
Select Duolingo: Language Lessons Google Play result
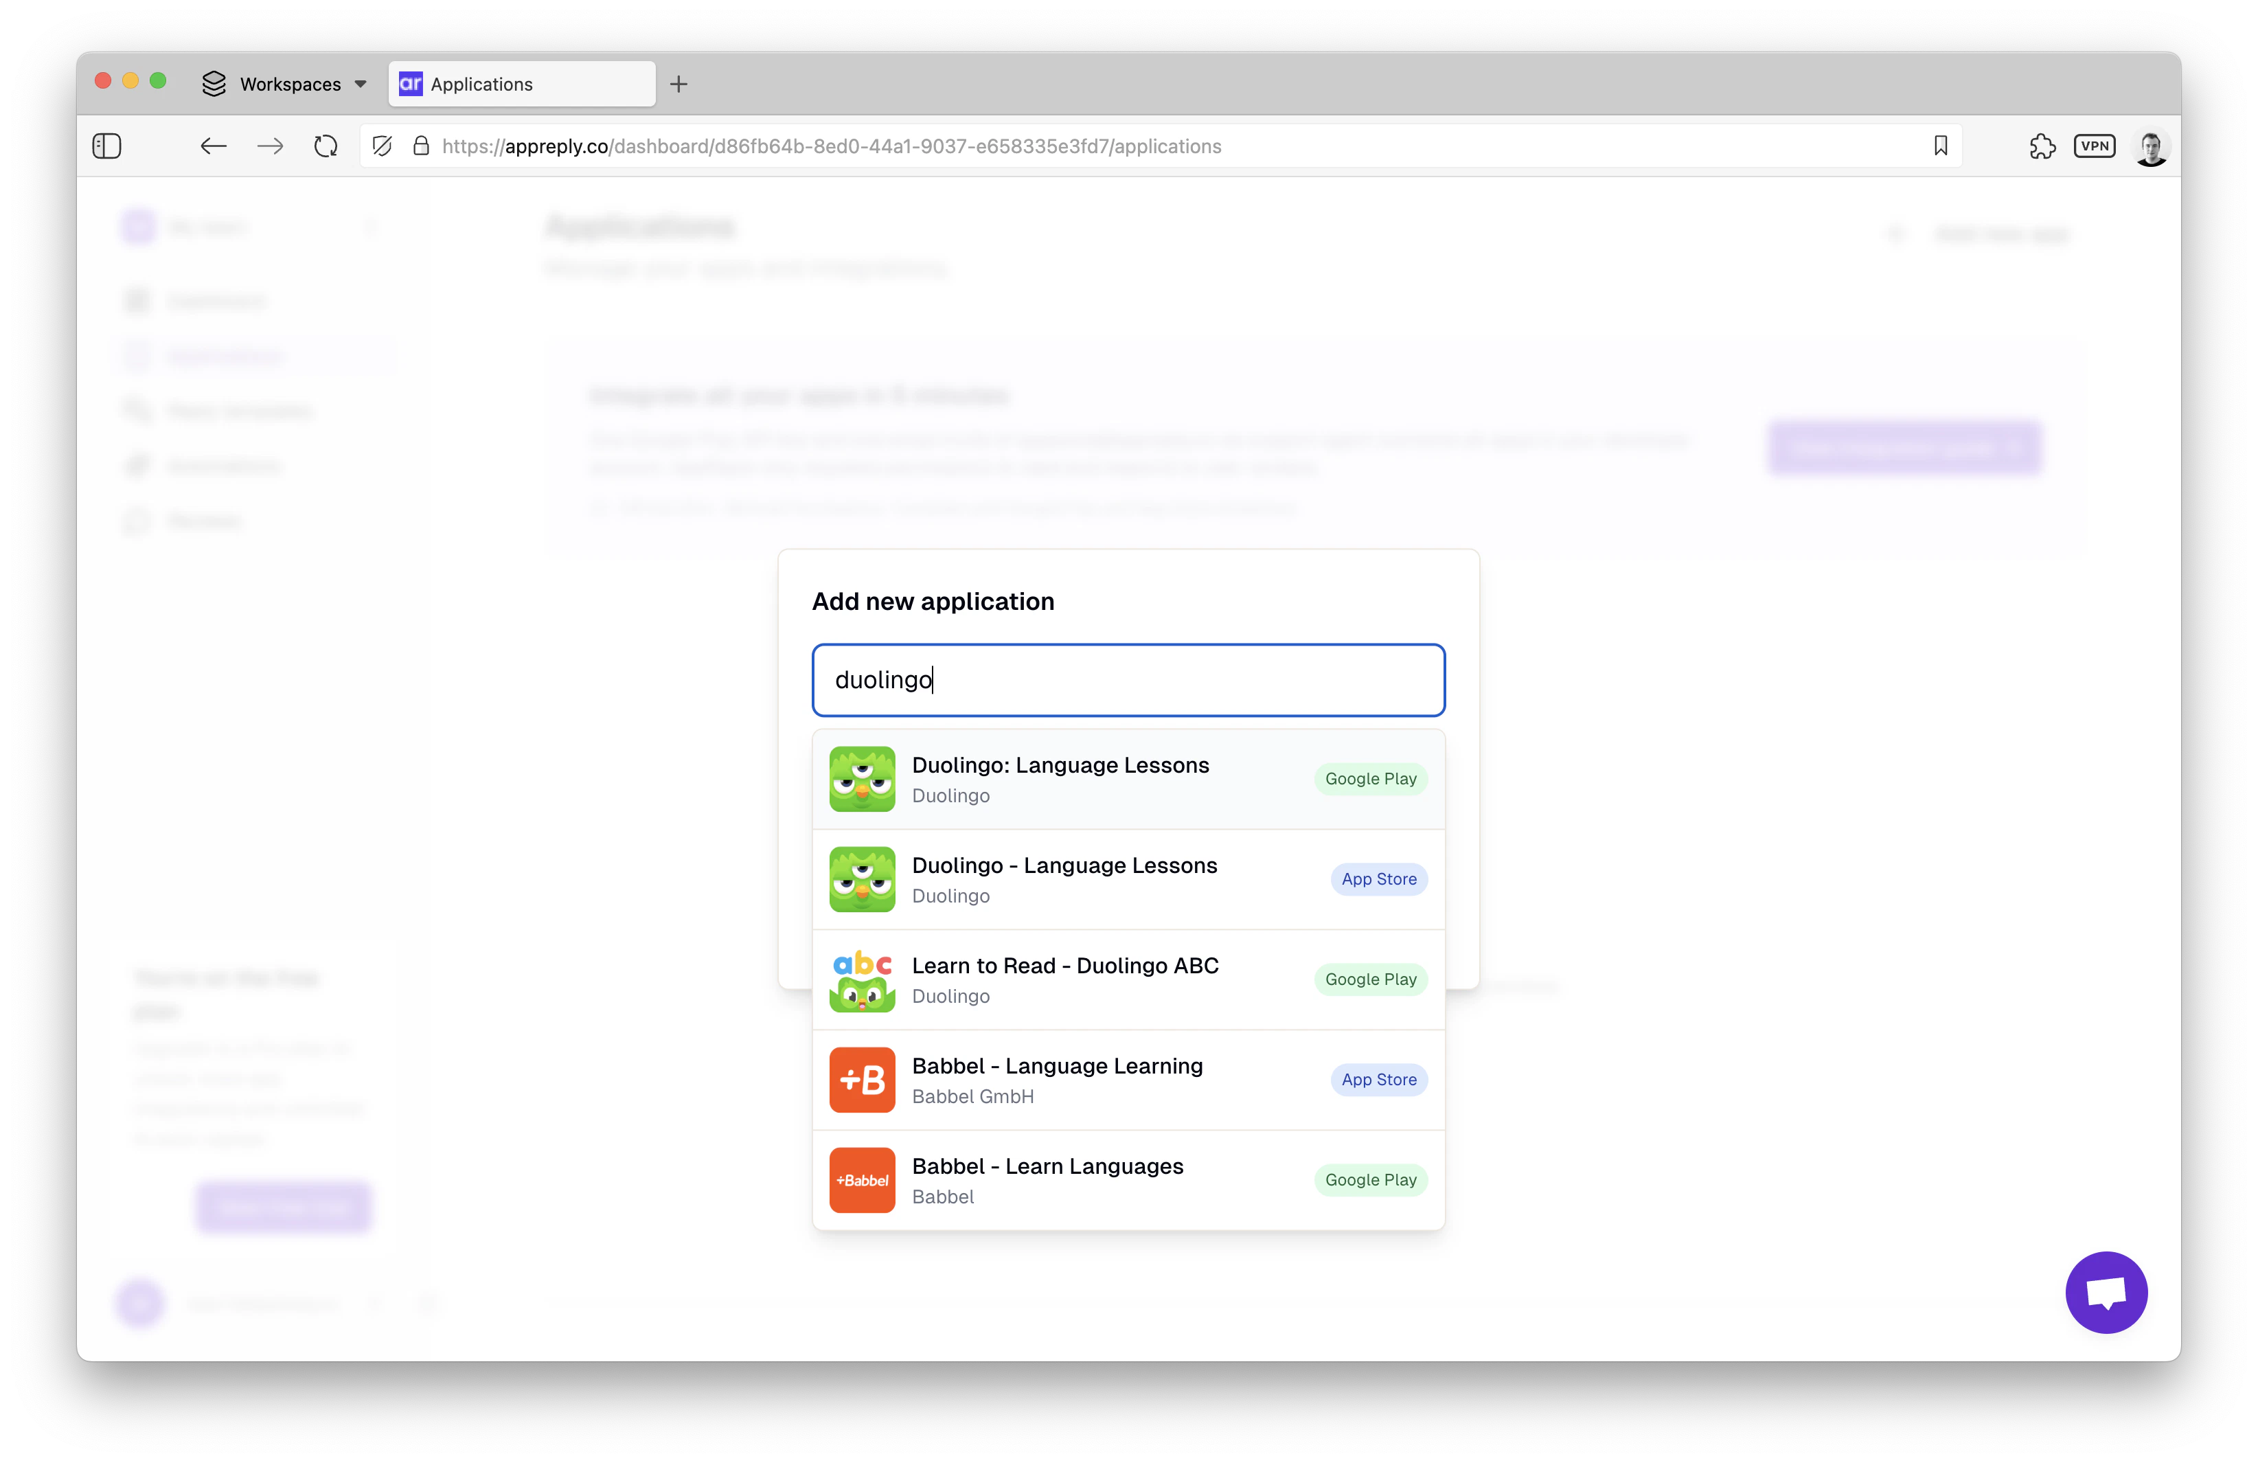coord(1128,779)
